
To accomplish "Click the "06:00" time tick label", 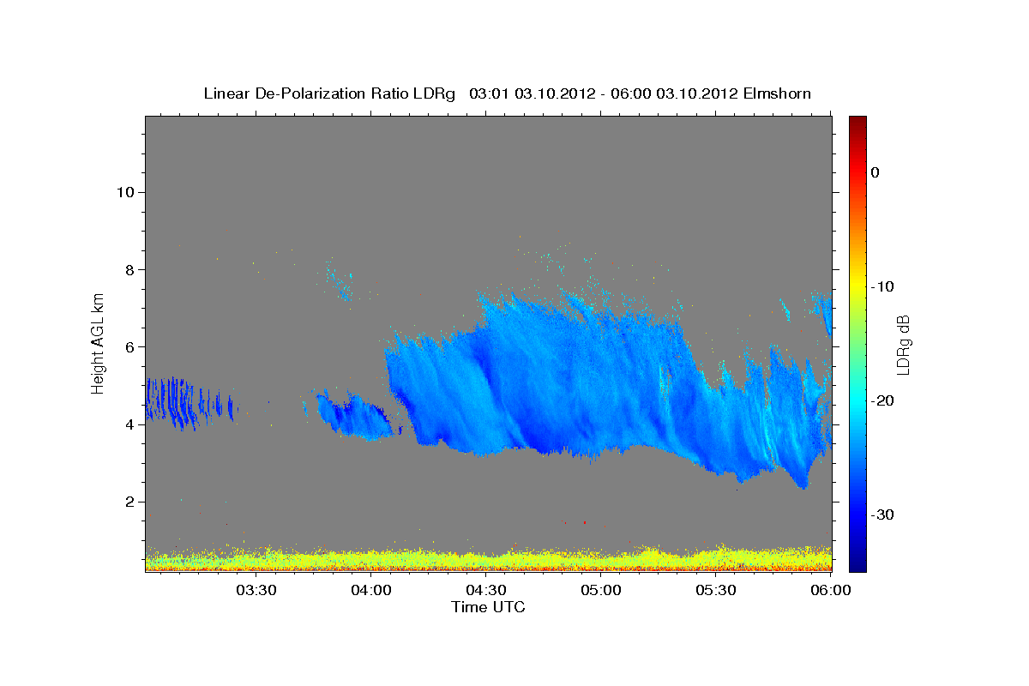I will 831,590.
